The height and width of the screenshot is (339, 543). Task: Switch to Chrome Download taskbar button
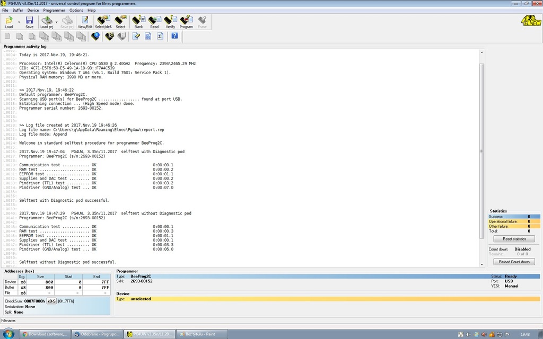[x=45, y=334]
